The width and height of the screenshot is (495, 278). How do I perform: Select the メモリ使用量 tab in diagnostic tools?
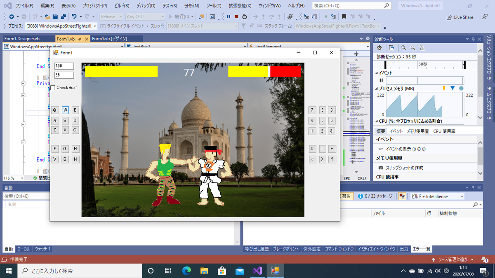(x=417, y=131)
